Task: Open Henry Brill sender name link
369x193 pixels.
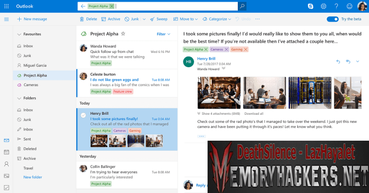Action: tap(206, 59)
